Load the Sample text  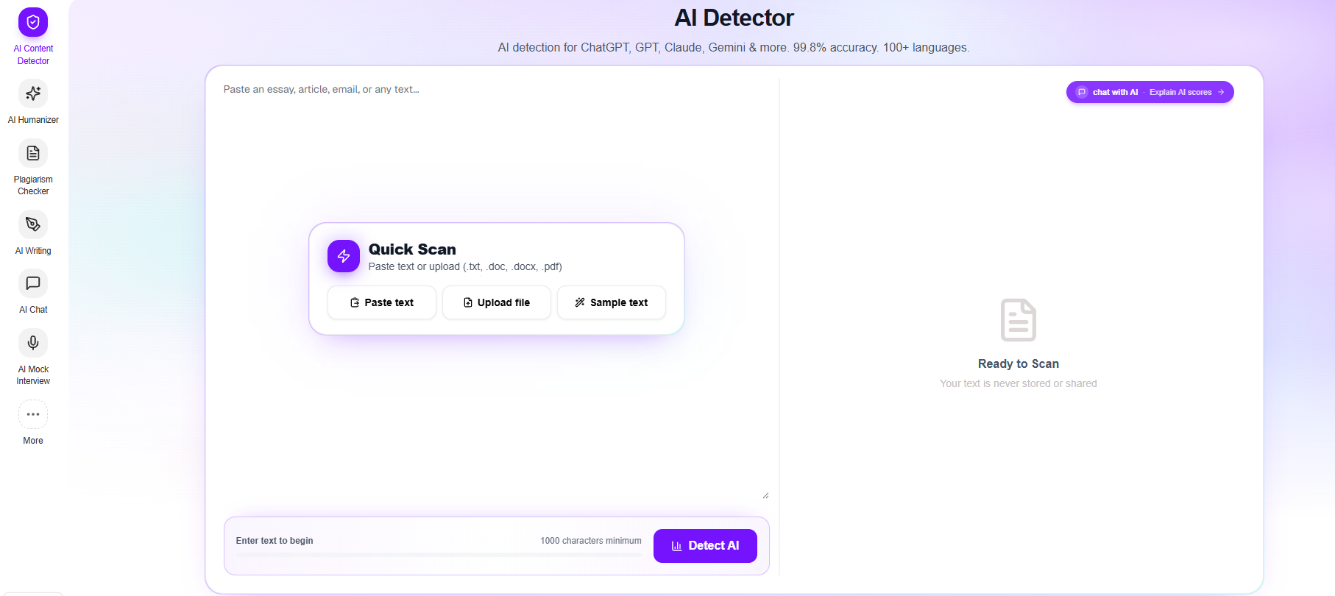612,302
